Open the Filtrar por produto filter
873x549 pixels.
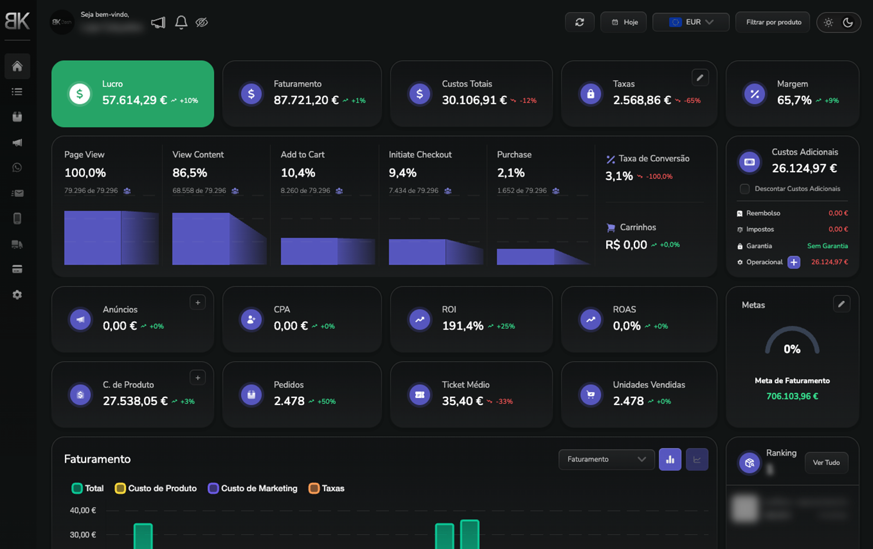[773, 22]
